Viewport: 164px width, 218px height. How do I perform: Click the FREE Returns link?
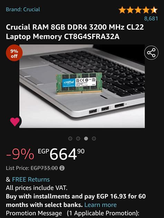(31, 179)
